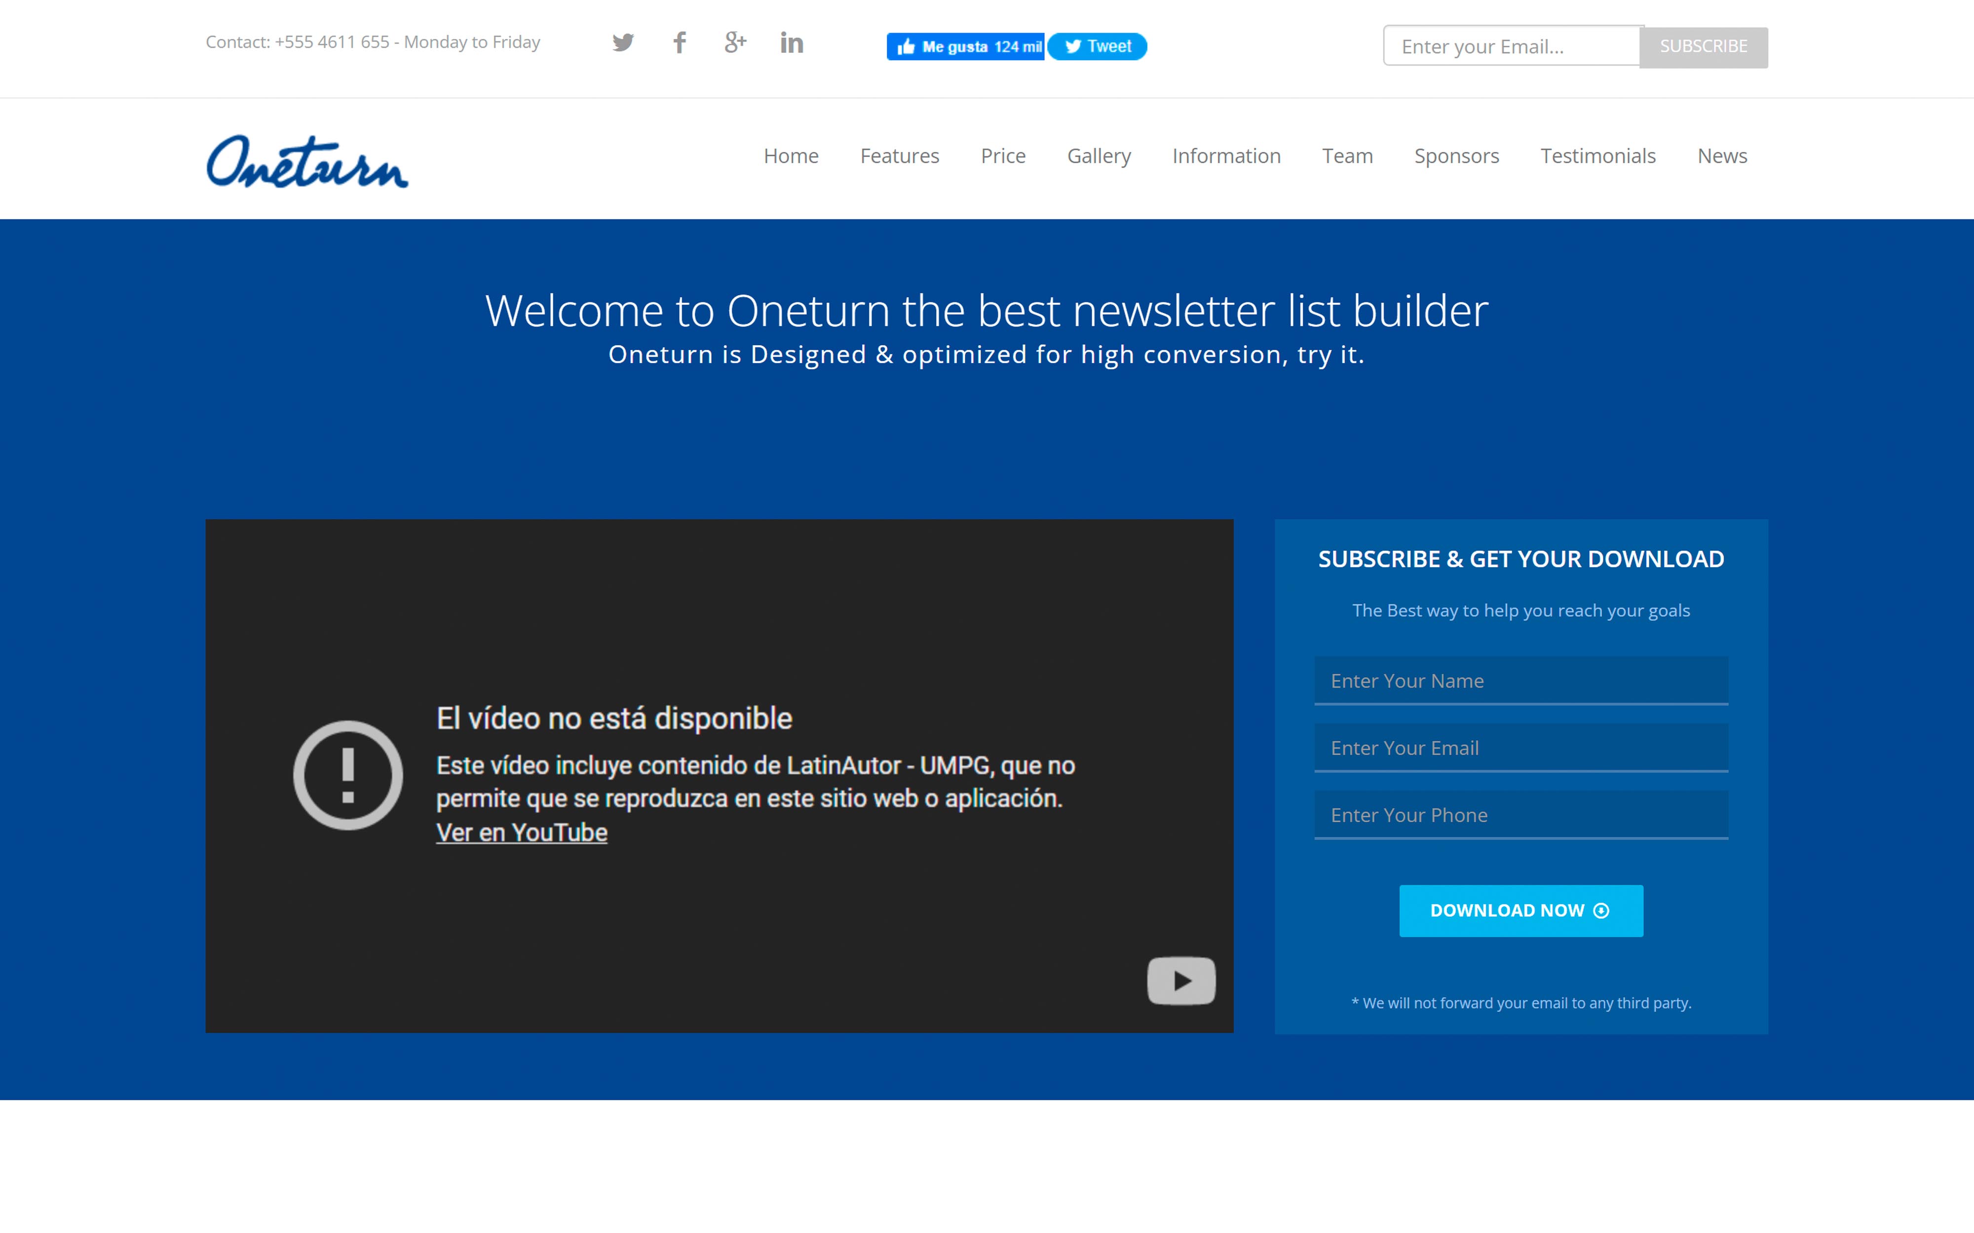This screenshot has height=1233, width=1974.
Task: Open the Features menu item
Action: 900,156
